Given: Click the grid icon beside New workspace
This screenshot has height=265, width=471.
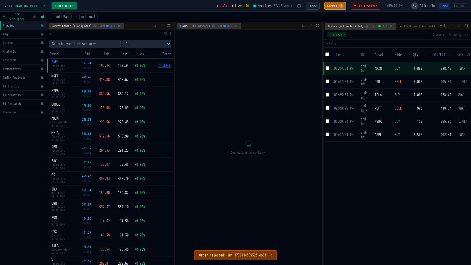Looking at the screenshot, I should (35, 16).
